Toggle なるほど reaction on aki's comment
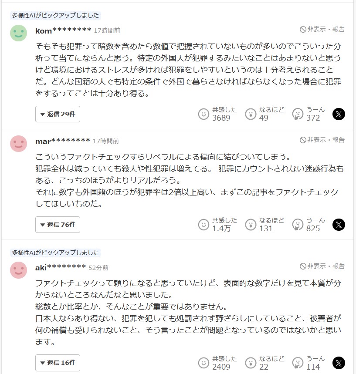The height and width of the screenshot is (374, 356). click(x=264, y=363)
